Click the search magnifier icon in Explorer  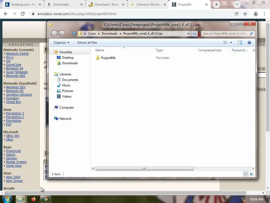[x=251, y=34]
